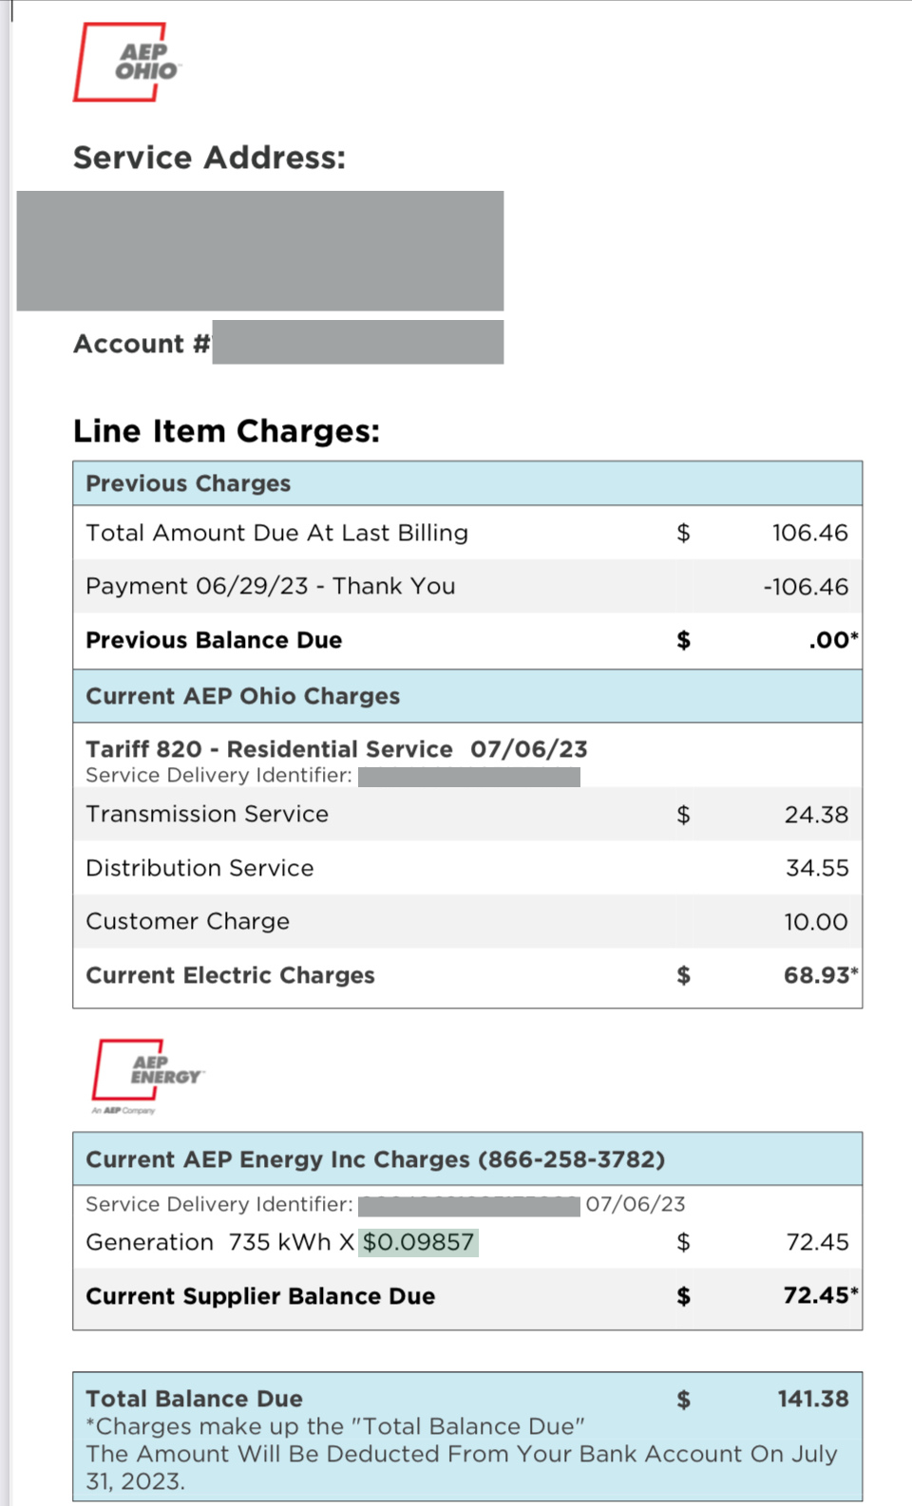This screenshot has height=1506, width=912.
Task: Select Tariff 820 Residential Service line
Action: point(336,749)
